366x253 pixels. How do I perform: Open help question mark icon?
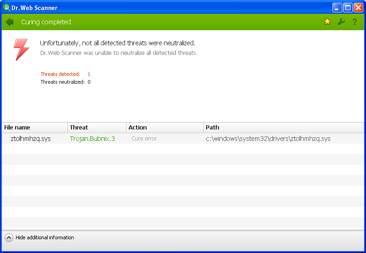click(x=355, y=22)
